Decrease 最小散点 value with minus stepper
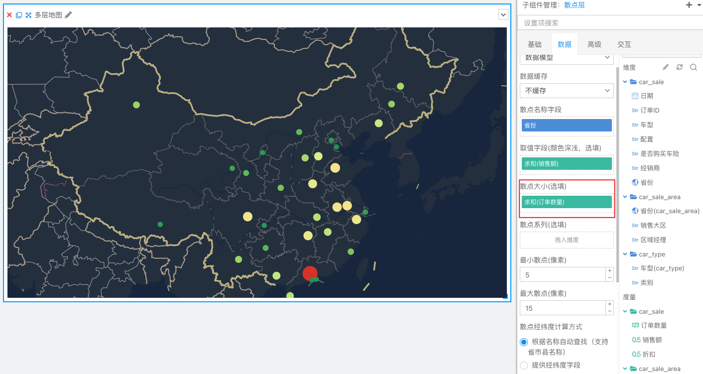Image resolution: width=703 pixels, height=374 pixels. (x=609, y=278)
